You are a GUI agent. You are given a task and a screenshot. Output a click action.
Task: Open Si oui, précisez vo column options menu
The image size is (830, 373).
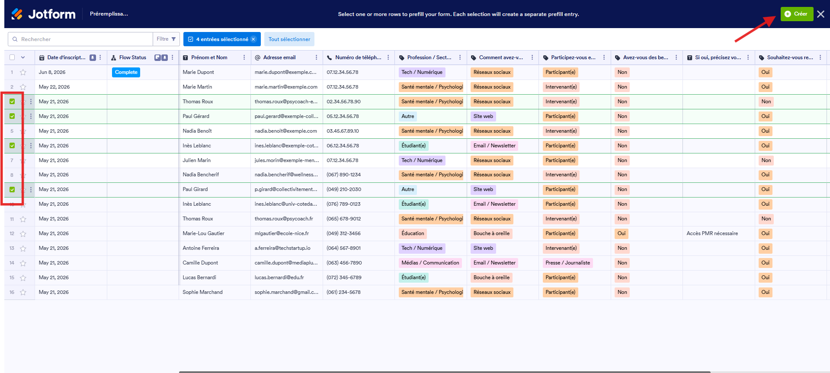point(748,57)
